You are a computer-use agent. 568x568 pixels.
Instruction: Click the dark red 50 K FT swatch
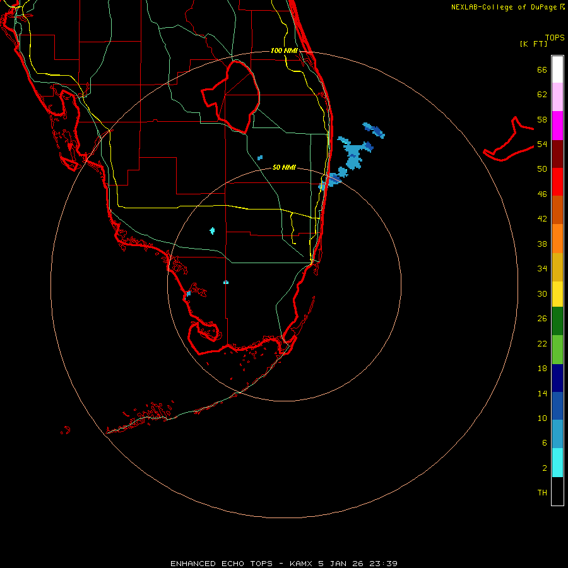[x=557, y=154]
